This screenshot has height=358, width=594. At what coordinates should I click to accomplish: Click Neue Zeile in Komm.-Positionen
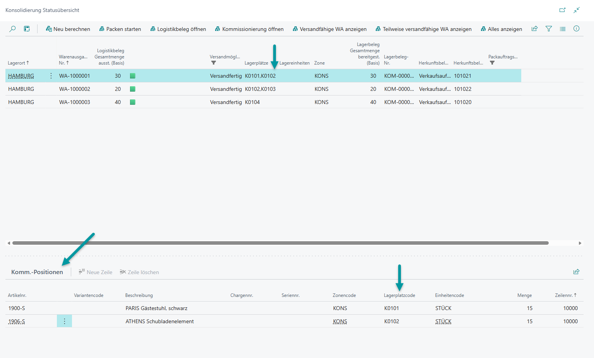click(96, 272)
